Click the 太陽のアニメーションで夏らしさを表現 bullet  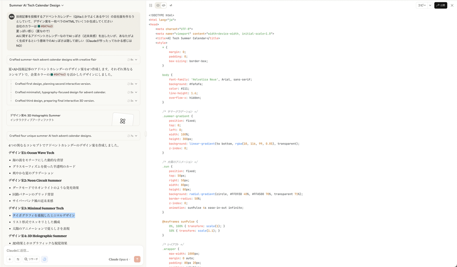coord(41,229)
